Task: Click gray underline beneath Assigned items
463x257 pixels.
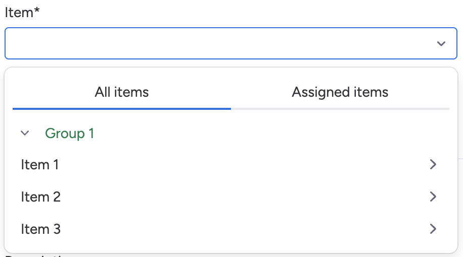Action: pos(340,108)
